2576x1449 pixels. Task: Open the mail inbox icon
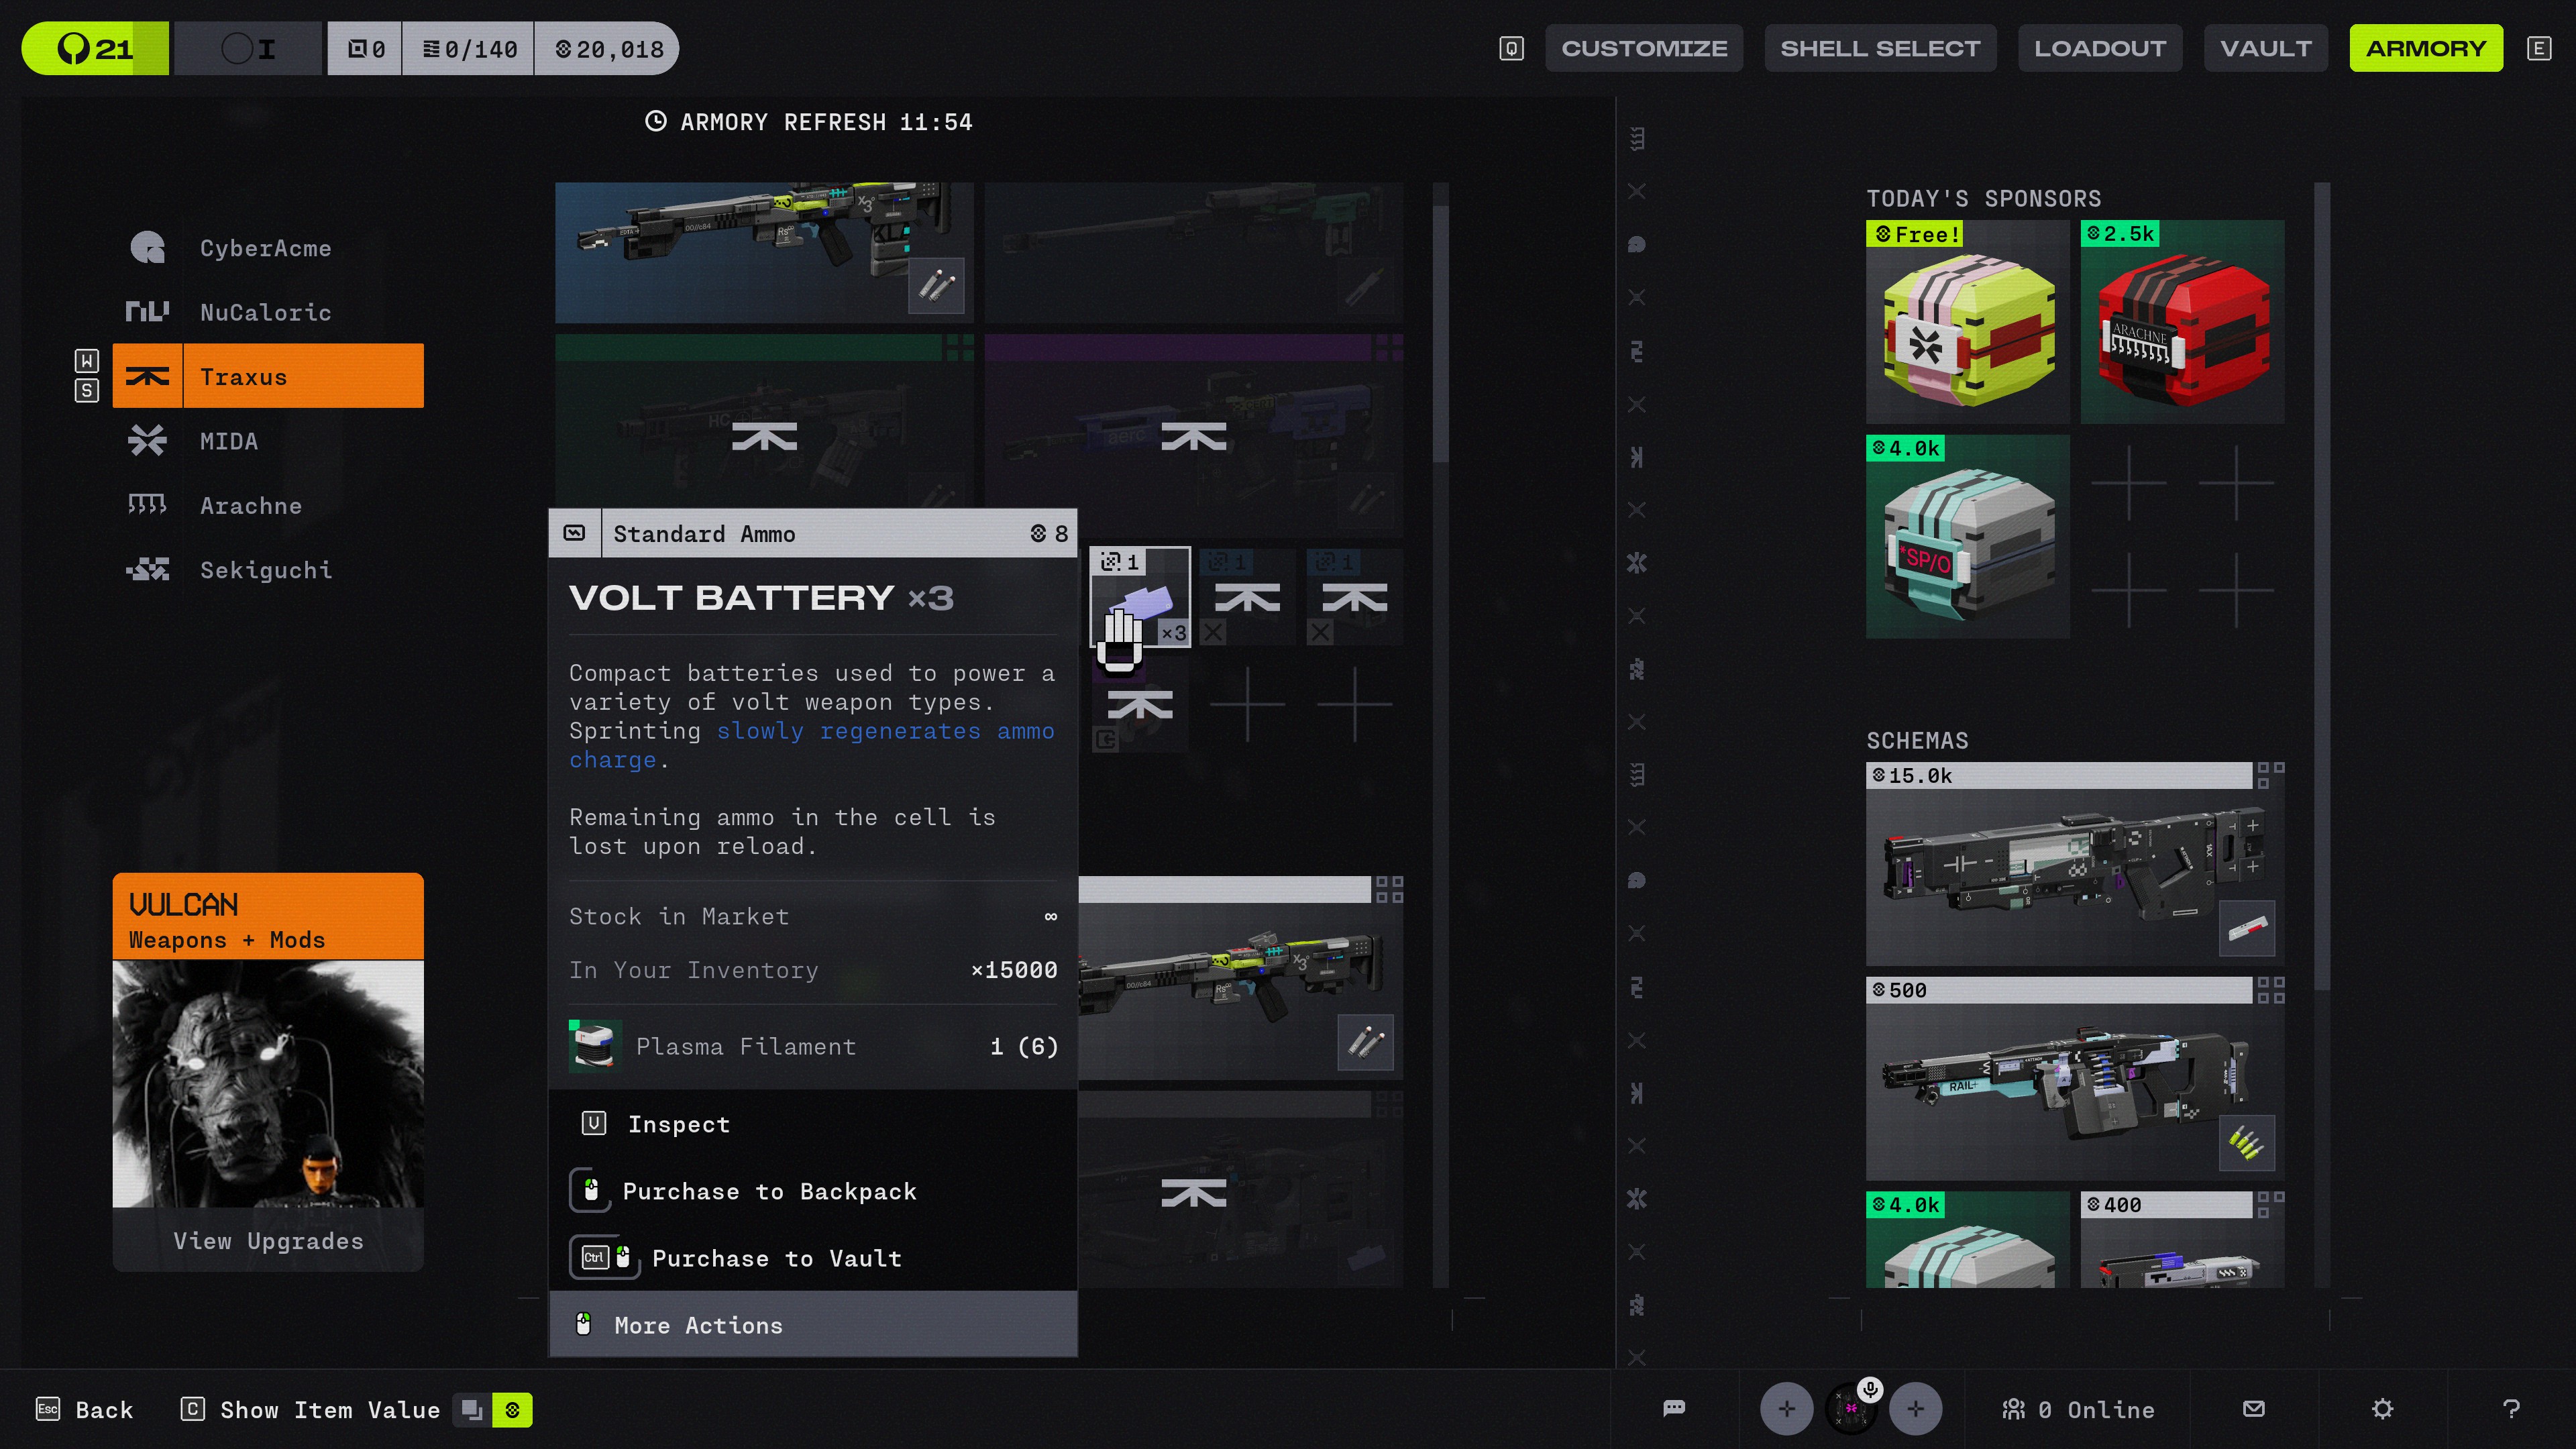click(2253, 1409)
